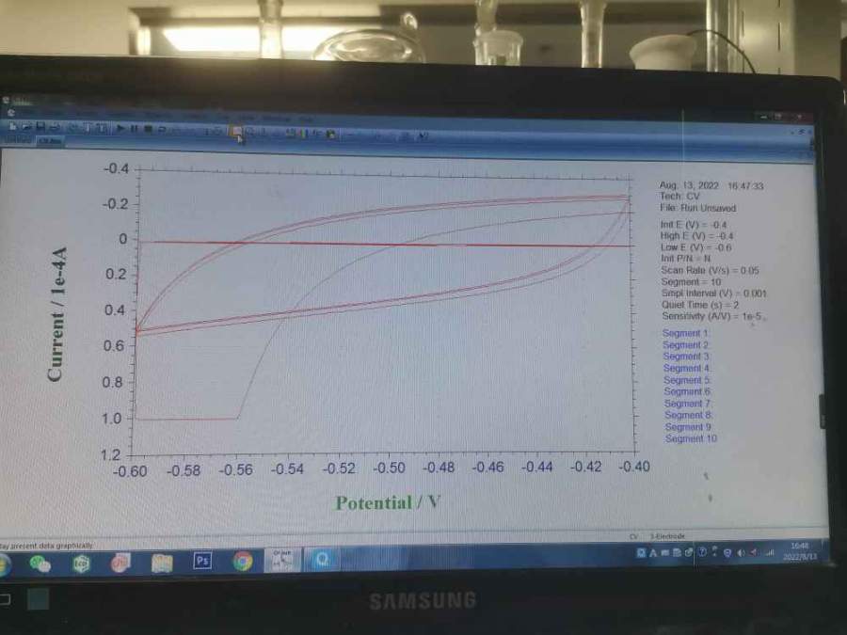The image size is (847, 635).
Task: Click the Aug. 13, 2022 date stamp text
Action: coord(689,185)
